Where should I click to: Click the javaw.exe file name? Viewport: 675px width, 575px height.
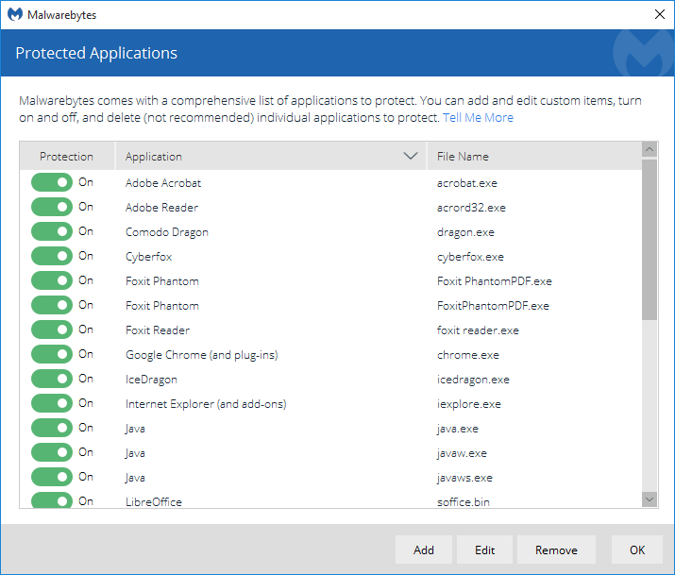tap(462, 453)
